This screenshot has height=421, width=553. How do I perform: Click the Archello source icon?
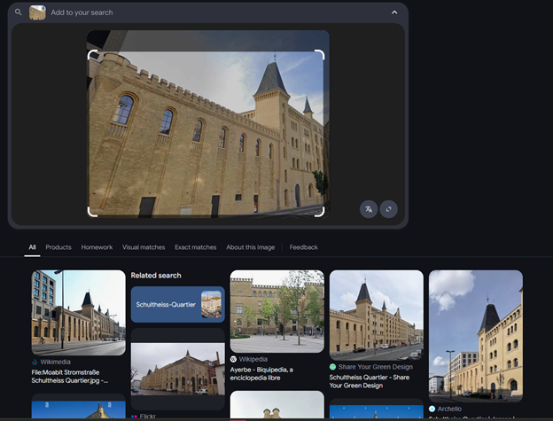point(432,409)
